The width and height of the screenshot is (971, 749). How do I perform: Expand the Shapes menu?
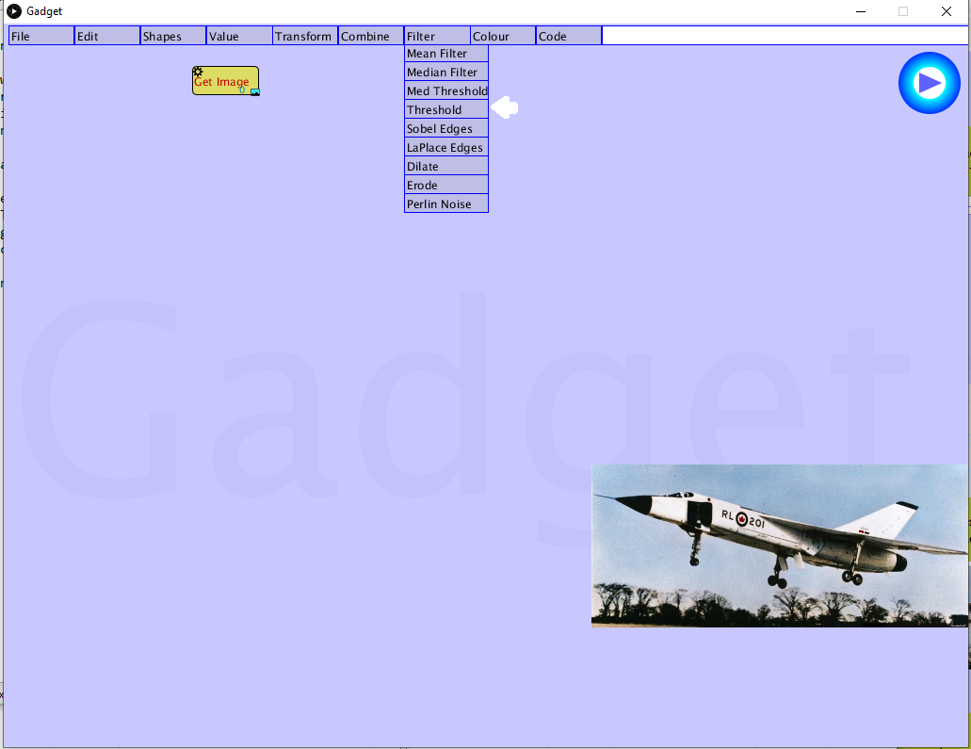(x=173, y=36)
